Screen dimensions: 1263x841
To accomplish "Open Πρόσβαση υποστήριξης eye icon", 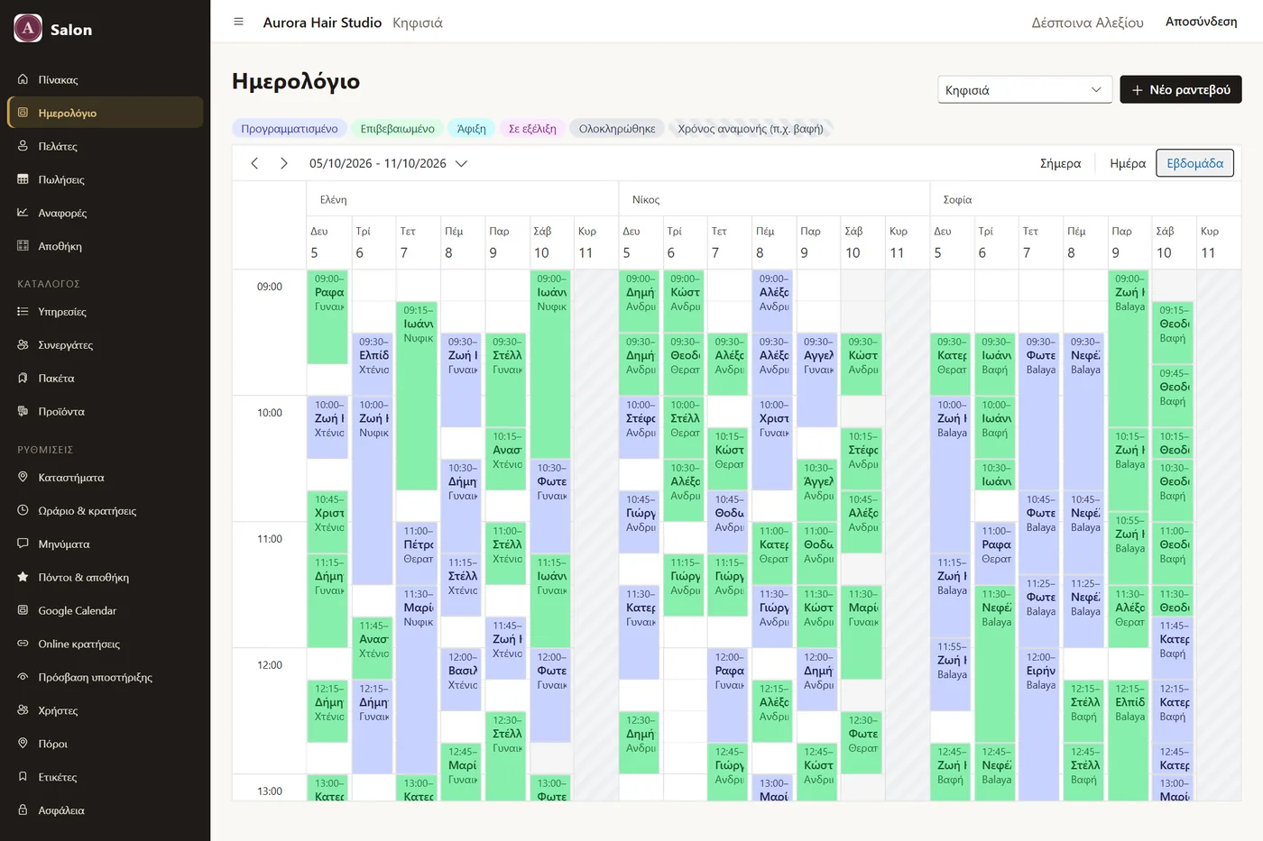I will [x=23, y=678].
